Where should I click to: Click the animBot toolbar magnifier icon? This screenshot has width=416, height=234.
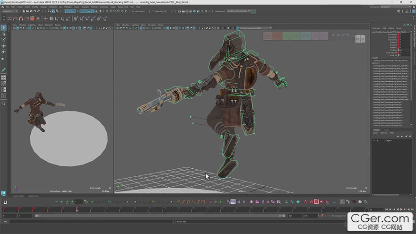[x=365, y=202]
